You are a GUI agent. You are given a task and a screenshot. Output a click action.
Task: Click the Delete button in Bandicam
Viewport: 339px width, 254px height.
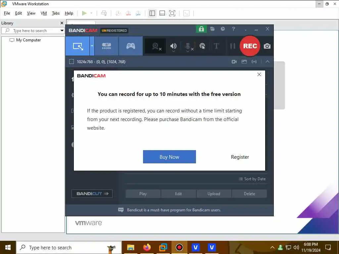(250, 194)
